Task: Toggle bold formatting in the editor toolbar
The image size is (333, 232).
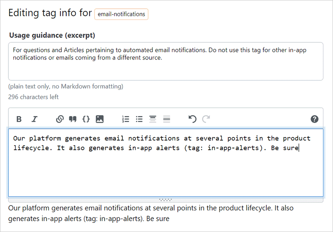Action: tap(19, 119)
